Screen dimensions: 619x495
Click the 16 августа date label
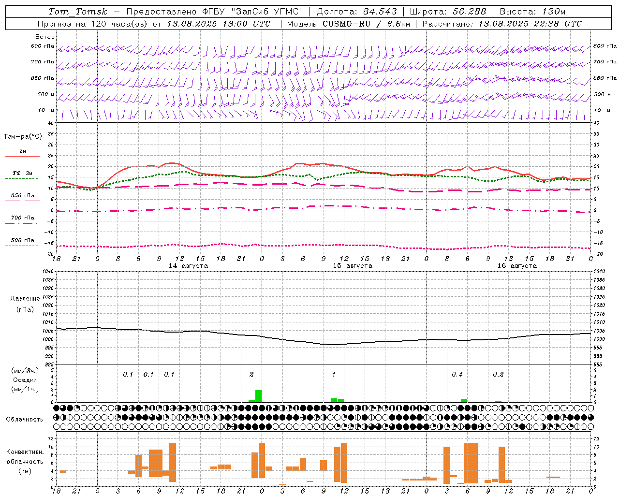coord(517,266)
